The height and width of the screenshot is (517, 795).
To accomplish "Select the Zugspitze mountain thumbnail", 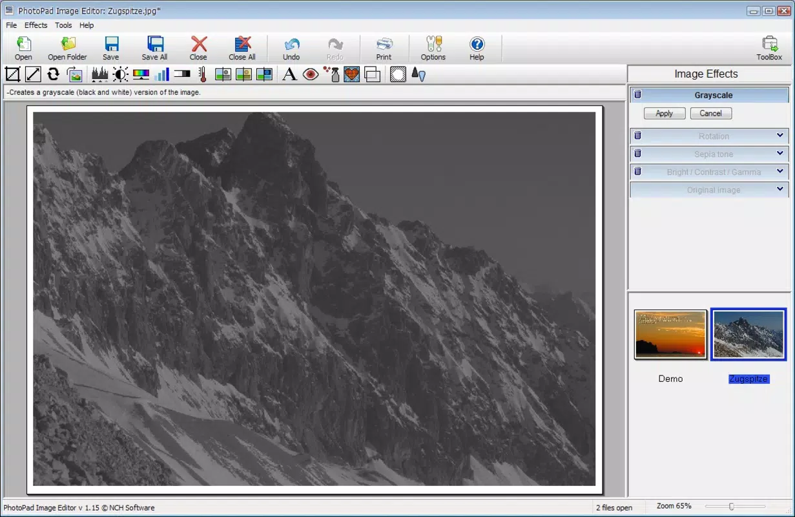I will [749, 334].
